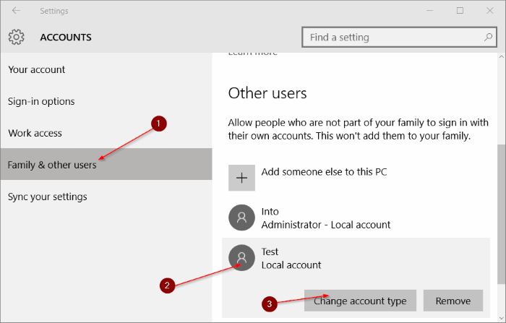The image size is (506, 323).
Task: Open Sync your settings section
Action: click(x=48, y=197)
